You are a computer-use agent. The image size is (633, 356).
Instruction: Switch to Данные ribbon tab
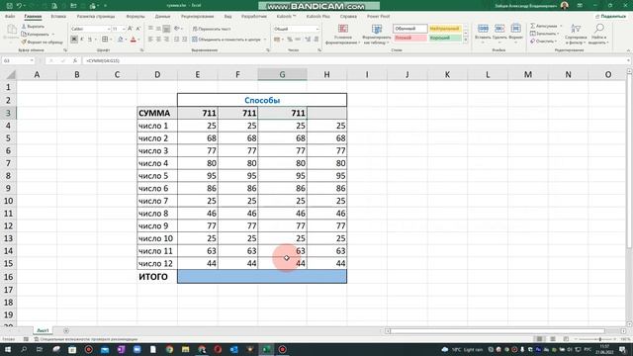tap(162, 17)
